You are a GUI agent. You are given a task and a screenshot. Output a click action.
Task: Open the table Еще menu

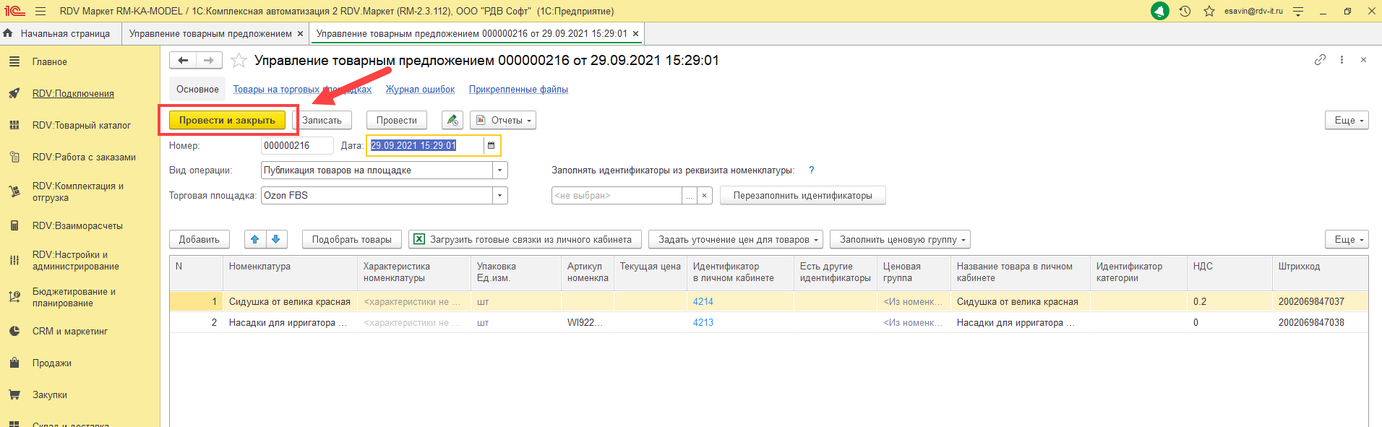click(x=1347, y=240)
